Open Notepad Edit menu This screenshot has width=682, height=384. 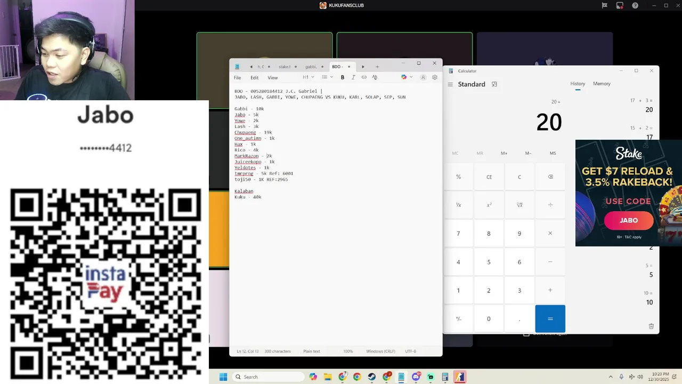click(x=255, y=78)
